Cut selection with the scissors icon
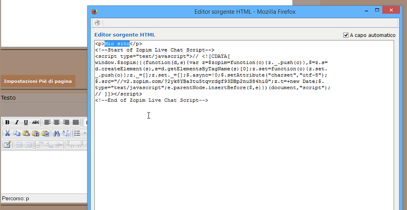 (x=7, y=133)
